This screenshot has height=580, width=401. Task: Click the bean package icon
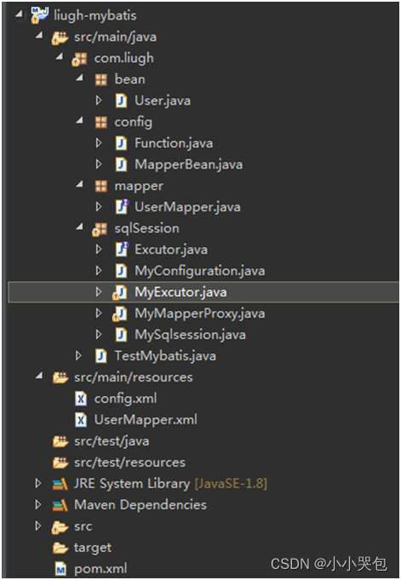point(100,79)
